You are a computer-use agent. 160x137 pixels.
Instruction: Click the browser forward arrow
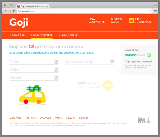pyautogui.click(x=10, y=11)
